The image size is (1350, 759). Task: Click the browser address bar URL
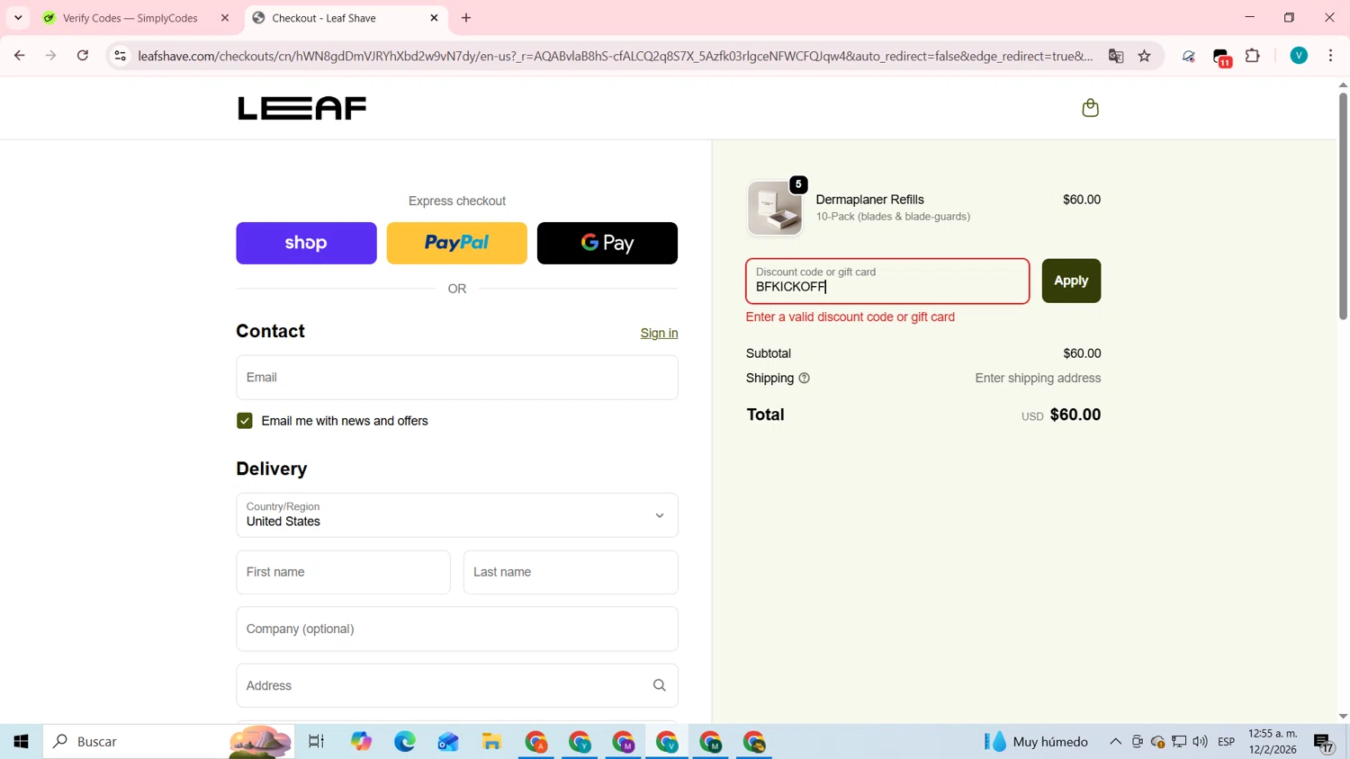click(616, 56)
